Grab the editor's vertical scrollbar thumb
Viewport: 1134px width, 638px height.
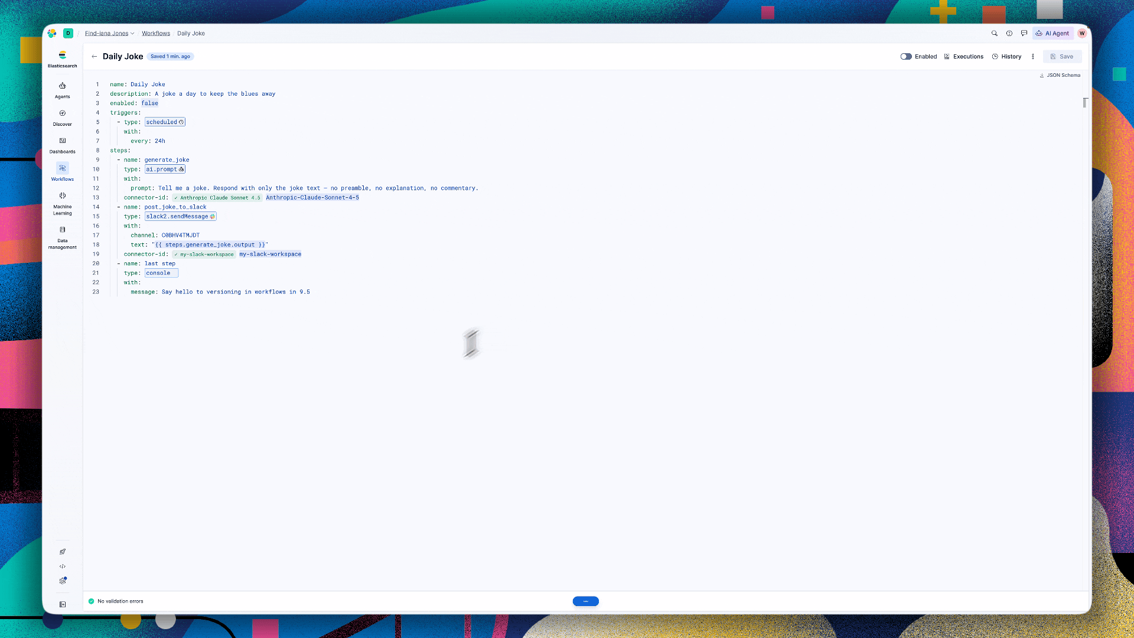1085,103
